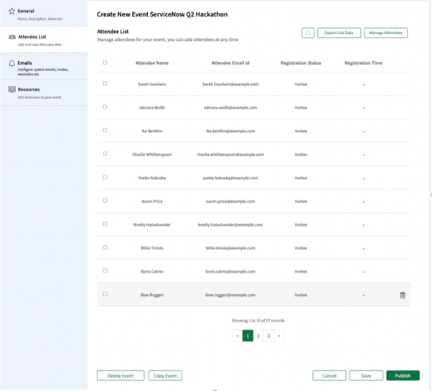This screenshot has width=432, height=391.
Task: Click email ike.benthin@example.com
Action: 230,131
